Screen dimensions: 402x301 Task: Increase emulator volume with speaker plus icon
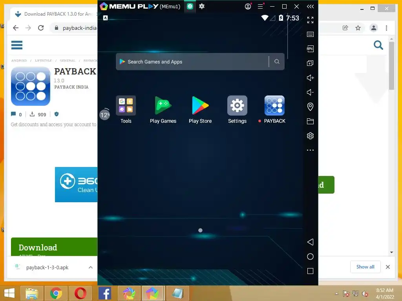(x=310, y=78)
